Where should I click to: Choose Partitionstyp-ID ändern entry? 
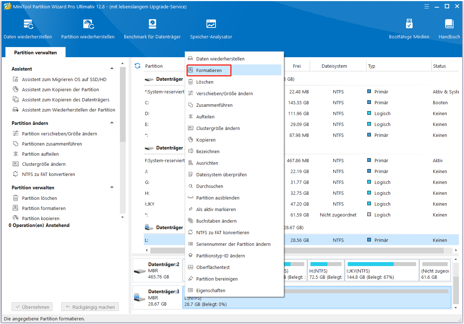pos(234,256)
